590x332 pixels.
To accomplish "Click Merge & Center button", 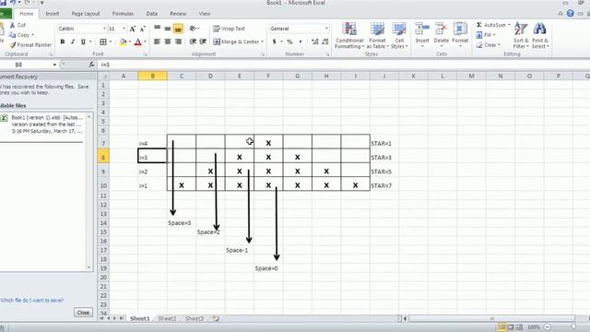I will pos(236,41).
